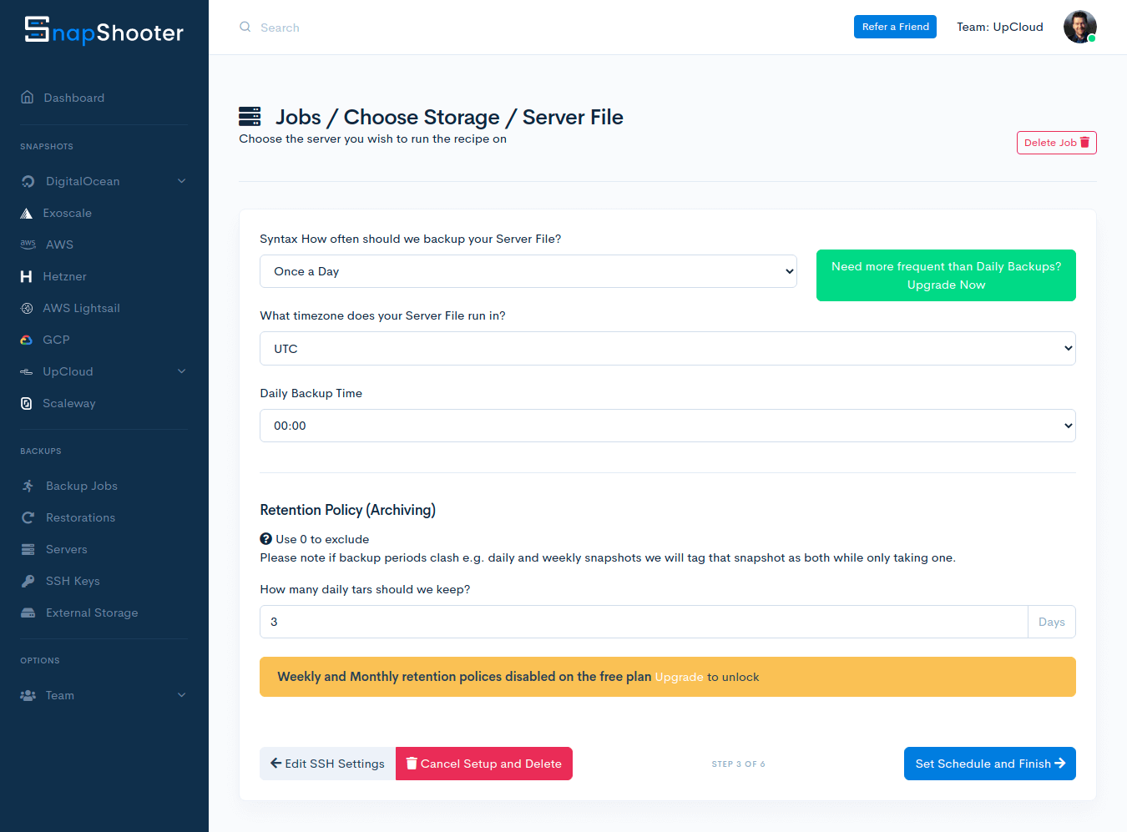This screenshot has width=1127, height=832.
Task: Open Backup Jobs in sidebar
Action: [x=81, y=486]
